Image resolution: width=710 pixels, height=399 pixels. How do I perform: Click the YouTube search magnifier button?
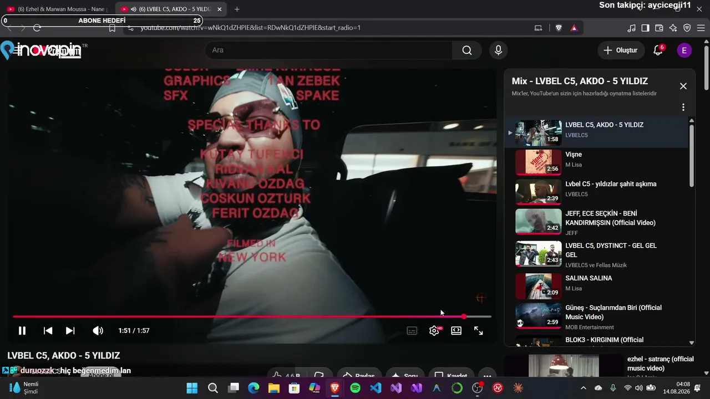pos(467,50)
